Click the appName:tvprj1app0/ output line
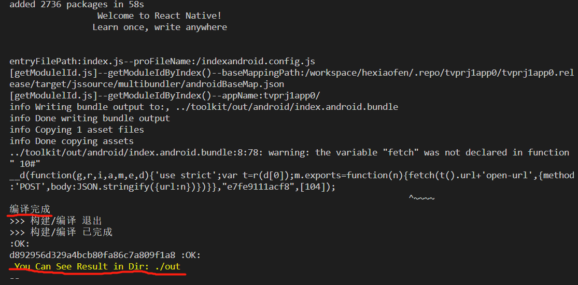This screenshot has width=578, height=285. (x=165, y=95)
